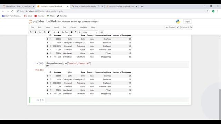Screen dimensions: 221x124
Task: Click Supermarket Name header in Out[10] table
Action: [x=103, y=72]
